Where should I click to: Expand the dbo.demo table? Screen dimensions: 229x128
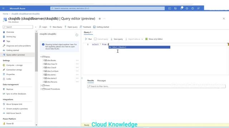click(43, 75)
